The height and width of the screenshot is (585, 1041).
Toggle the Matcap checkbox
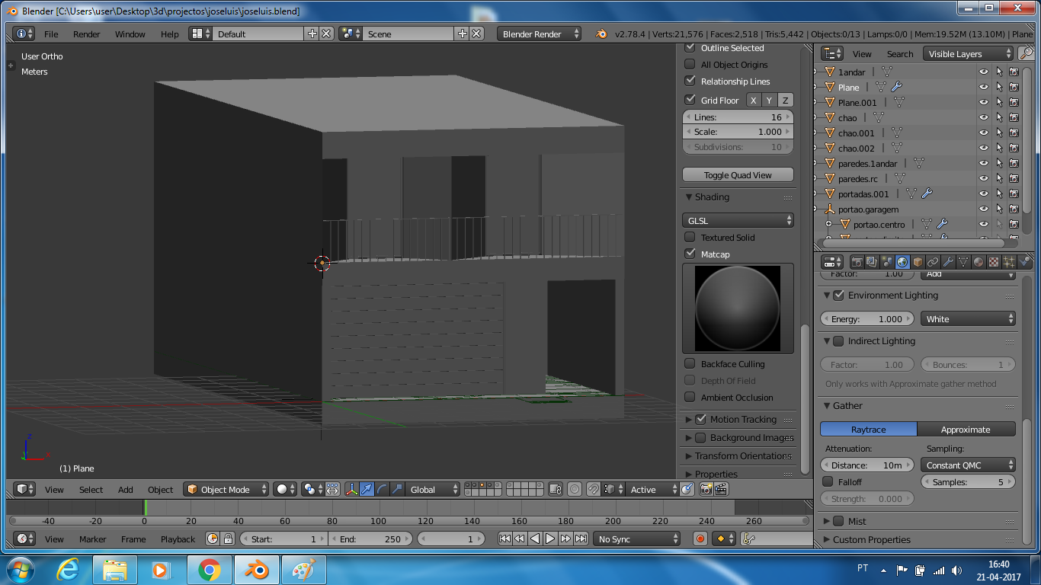tap(690, 254)
